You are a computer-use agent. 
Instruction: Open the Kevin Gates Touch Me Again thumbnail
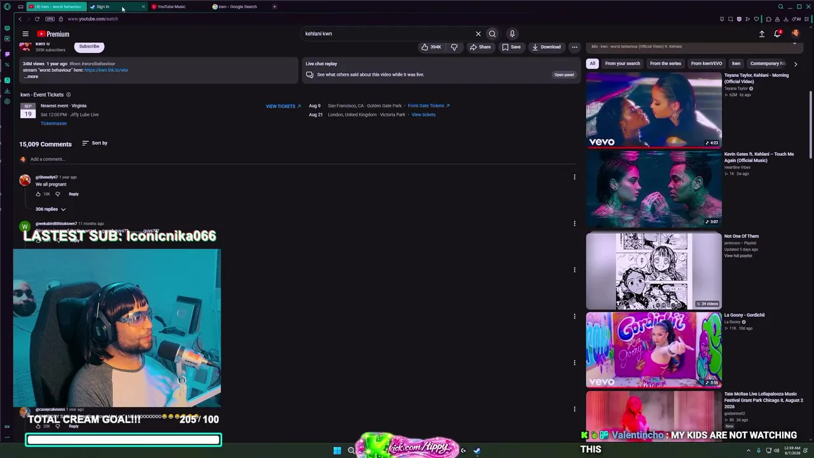[x=654, y=189]
